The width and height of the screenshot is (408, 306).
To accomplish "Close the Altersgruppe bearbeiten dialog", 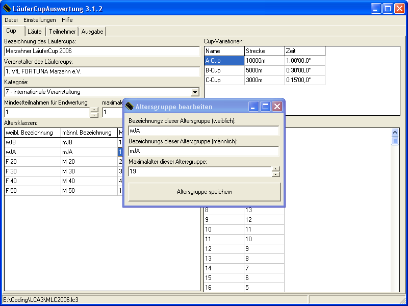I will point(277,107).
